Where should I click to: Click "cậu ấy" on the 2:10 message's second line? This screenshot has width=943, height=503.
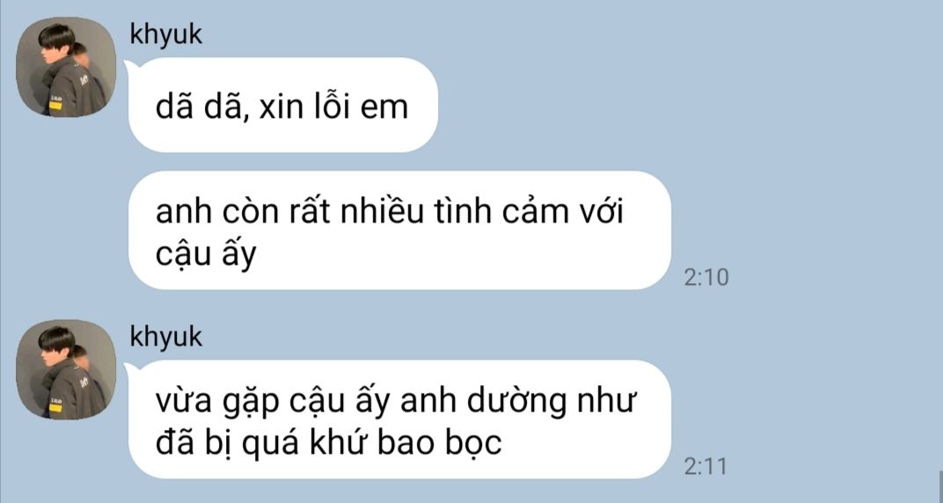click(x=206, y=257)
